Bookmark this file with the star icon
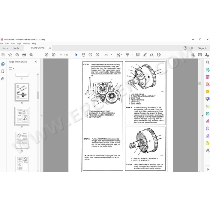This screenshot has height=210, width=210. point(10,55)
